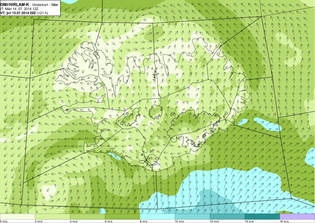Click the '0 m/s' legend label
This screenshot has width=315, height=223.
[4, 221]
